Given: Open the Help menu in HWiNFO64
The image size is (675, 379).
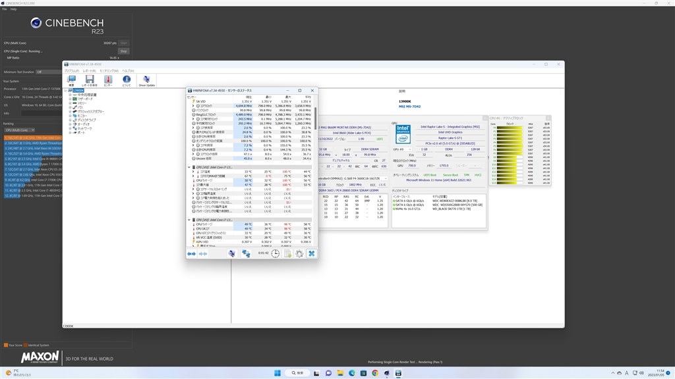Looking at the screenshot, I should tap(128, 70).
